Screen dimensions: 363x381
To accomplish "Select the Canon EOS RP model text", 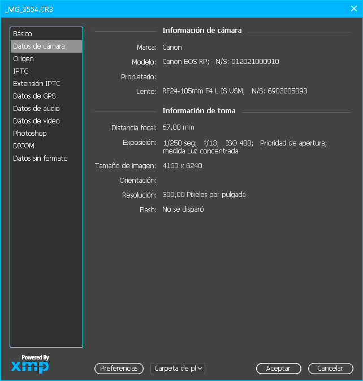I will 185,62.
